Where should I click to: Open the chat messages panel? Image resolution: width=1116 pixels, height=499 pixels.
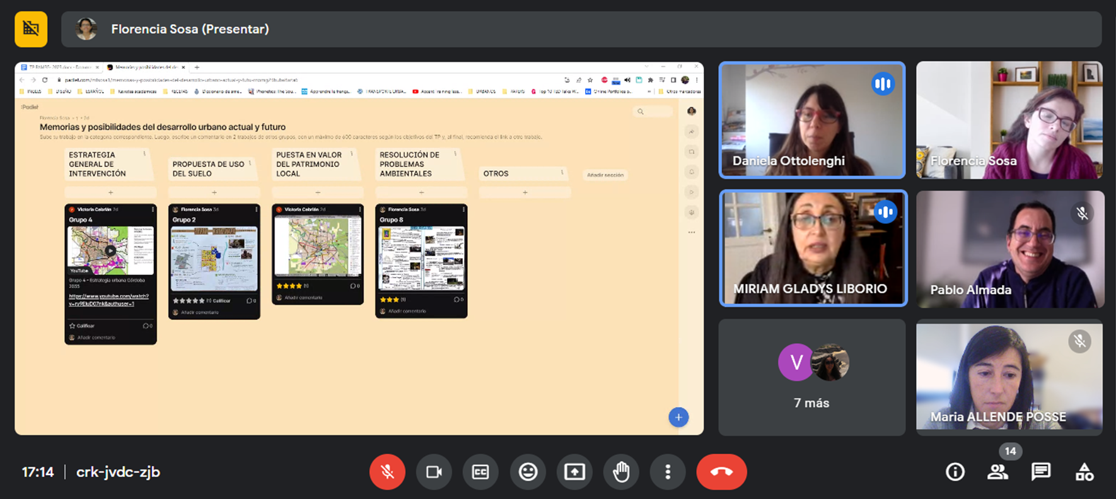[x=1040, y=472]
